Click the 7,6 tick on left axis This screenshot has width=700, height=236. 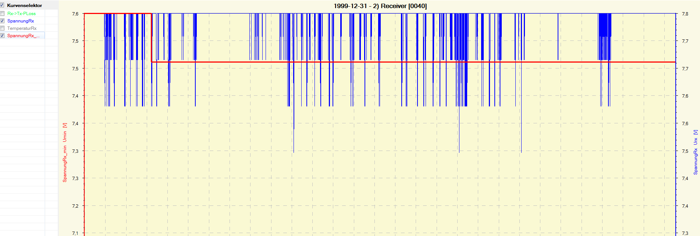75,14
